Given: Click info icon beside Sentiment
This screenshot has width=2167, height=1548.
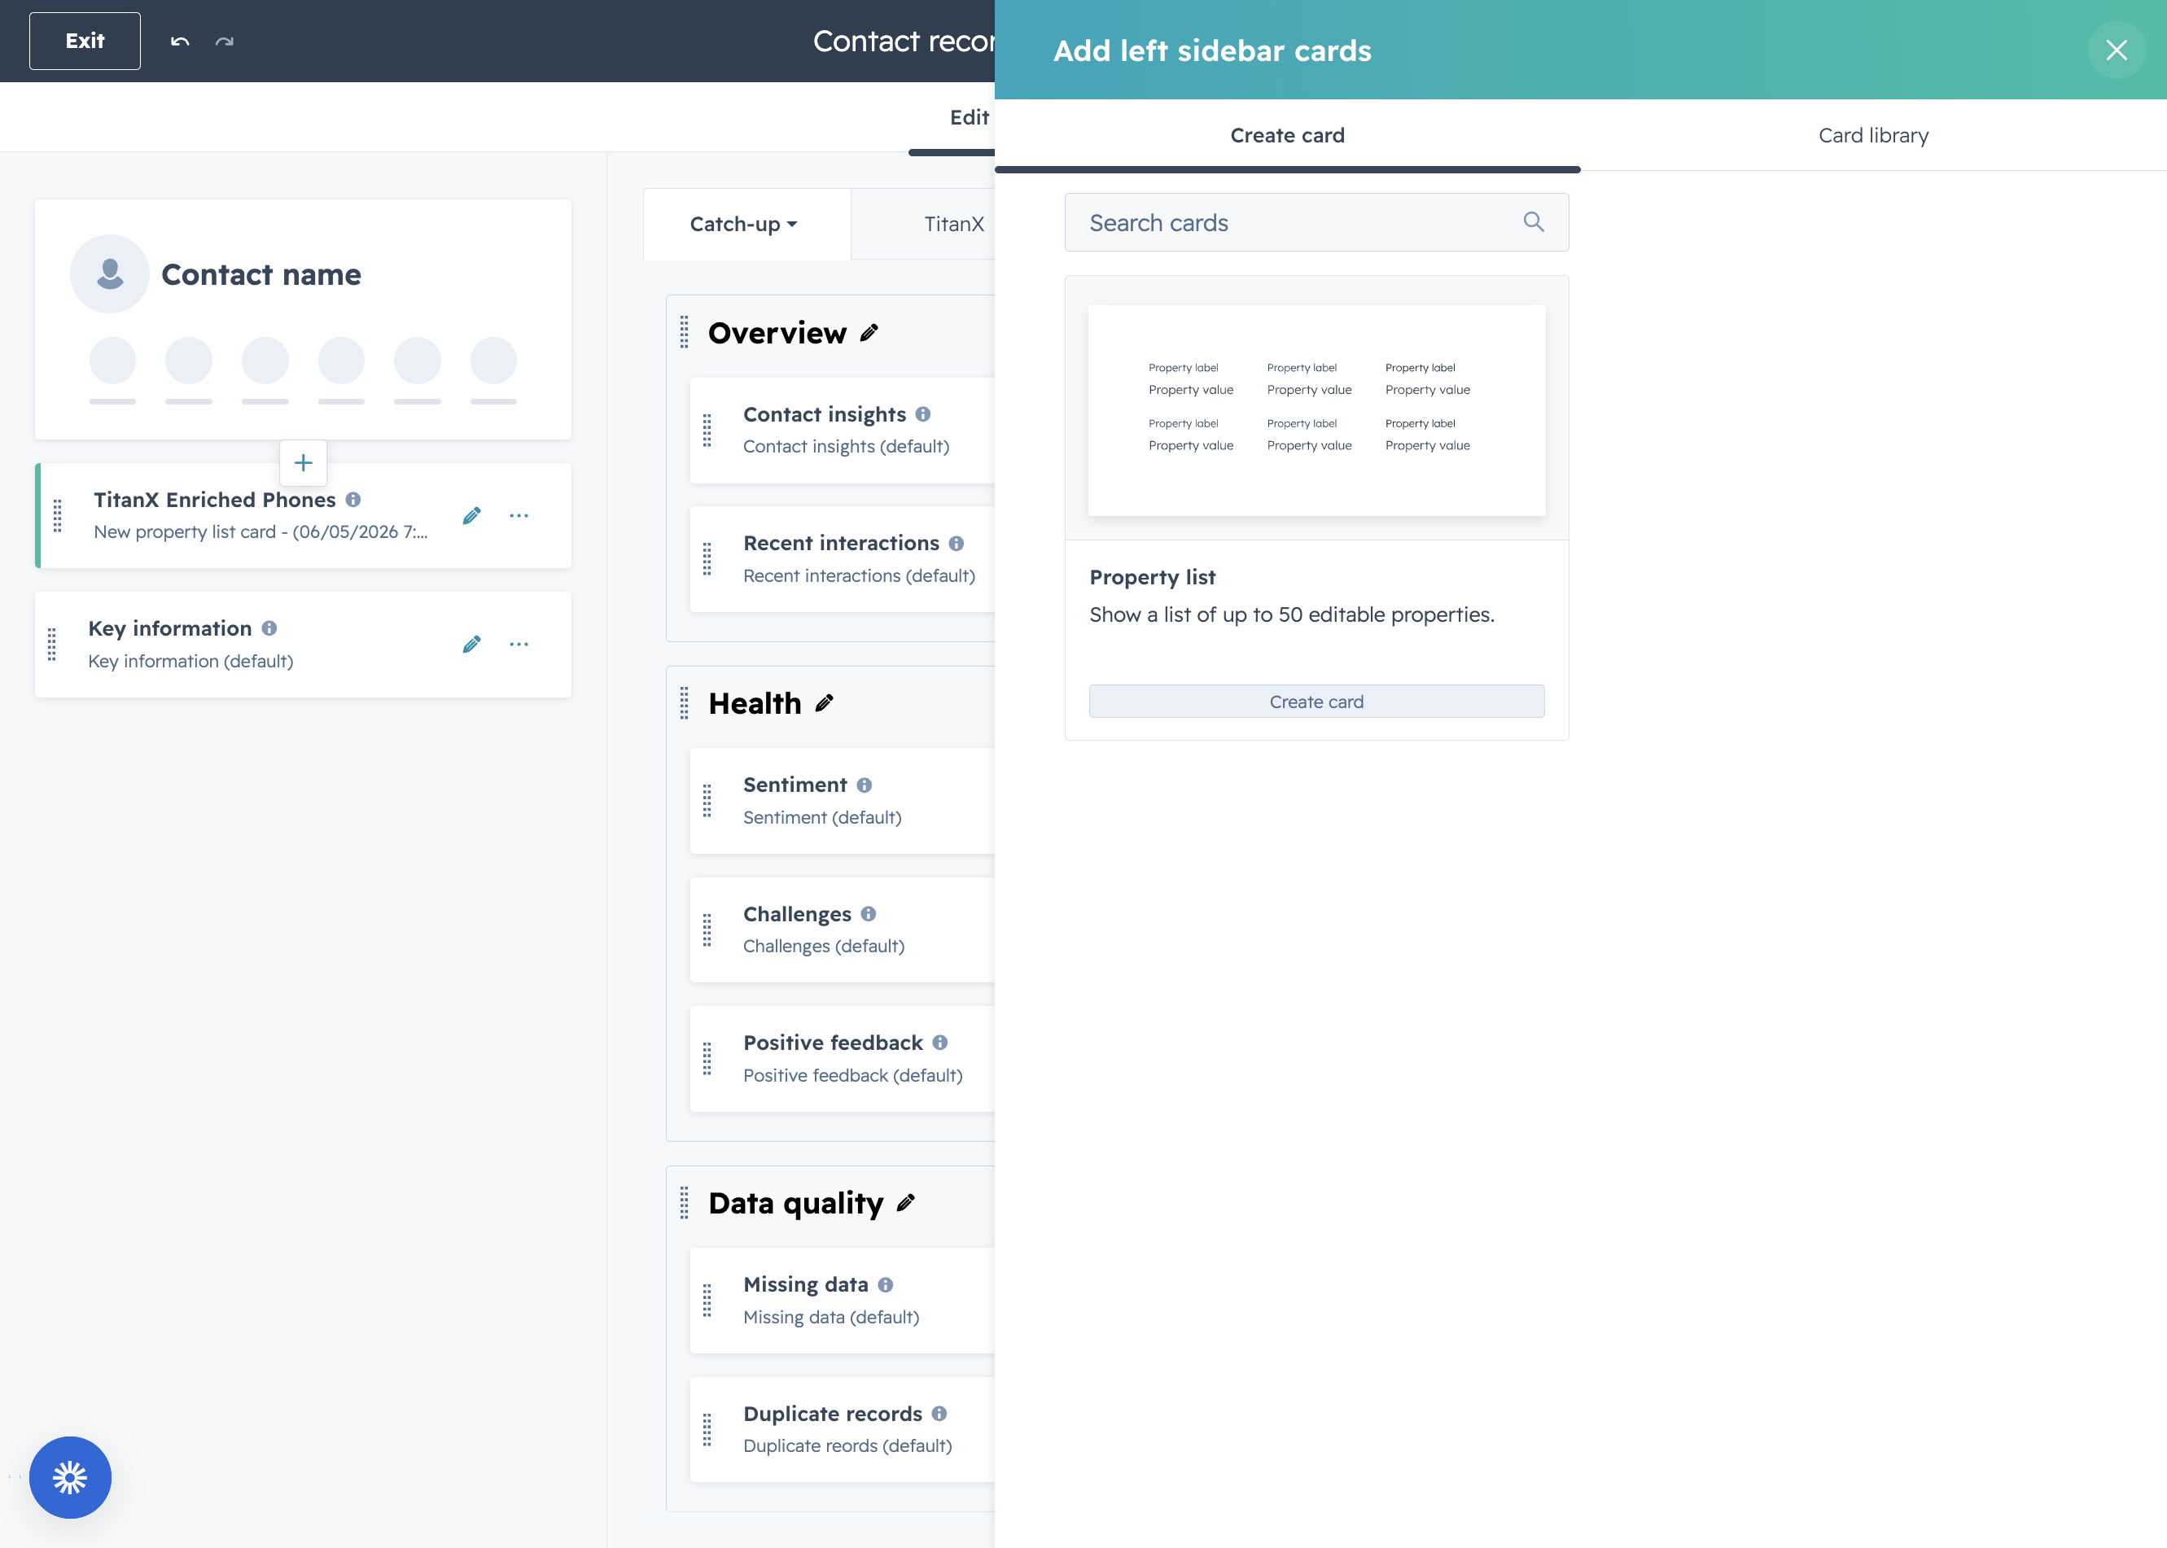Looking at the screenshot, I should (865, 785).
